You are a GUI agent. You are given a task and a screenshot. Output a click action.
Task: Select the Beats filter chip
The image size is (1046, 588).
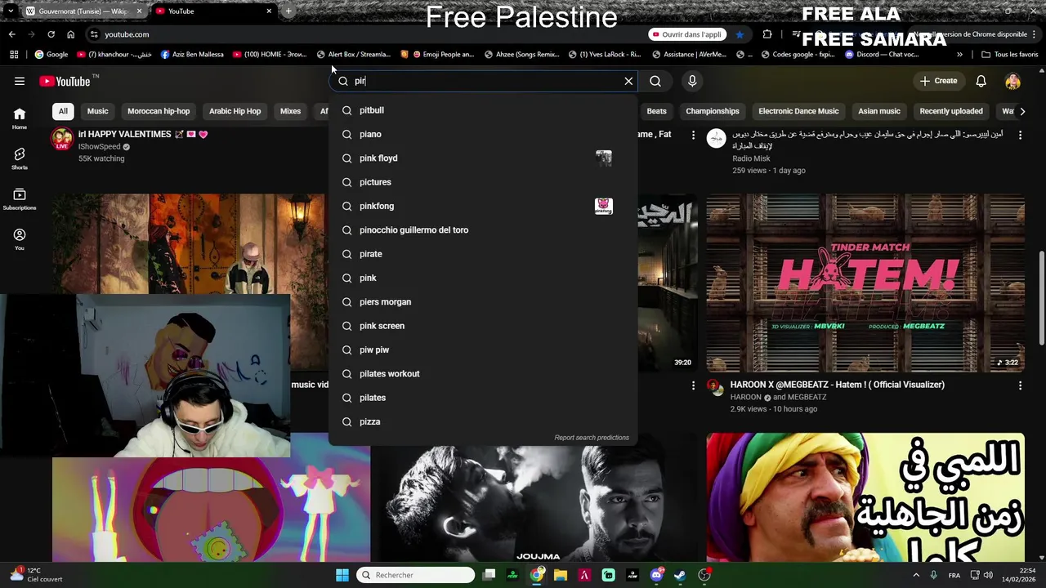click(656, 111)
